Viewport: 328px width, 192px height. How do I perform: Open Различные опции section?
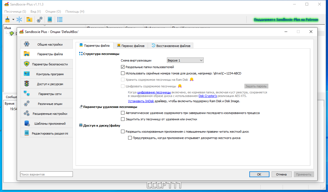point(47,104)
